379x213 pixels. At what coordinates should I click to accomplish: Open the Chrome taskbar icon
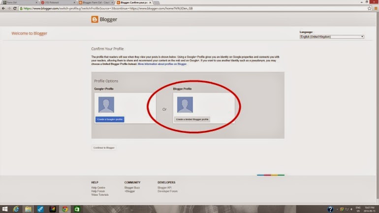click(65, 209)
